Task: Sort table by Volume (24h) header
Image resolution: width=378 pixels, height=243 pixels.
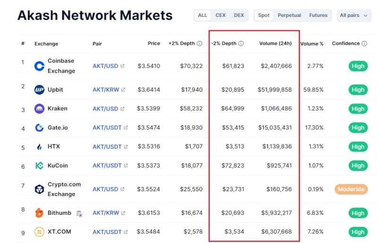Action: coord(275,44)
